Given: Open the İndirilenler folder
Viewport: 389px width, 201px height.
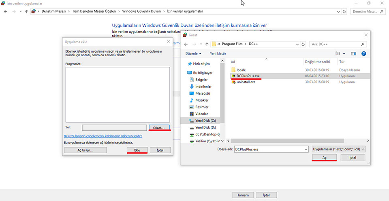Looking at the screenshot, I should (203, 87).
